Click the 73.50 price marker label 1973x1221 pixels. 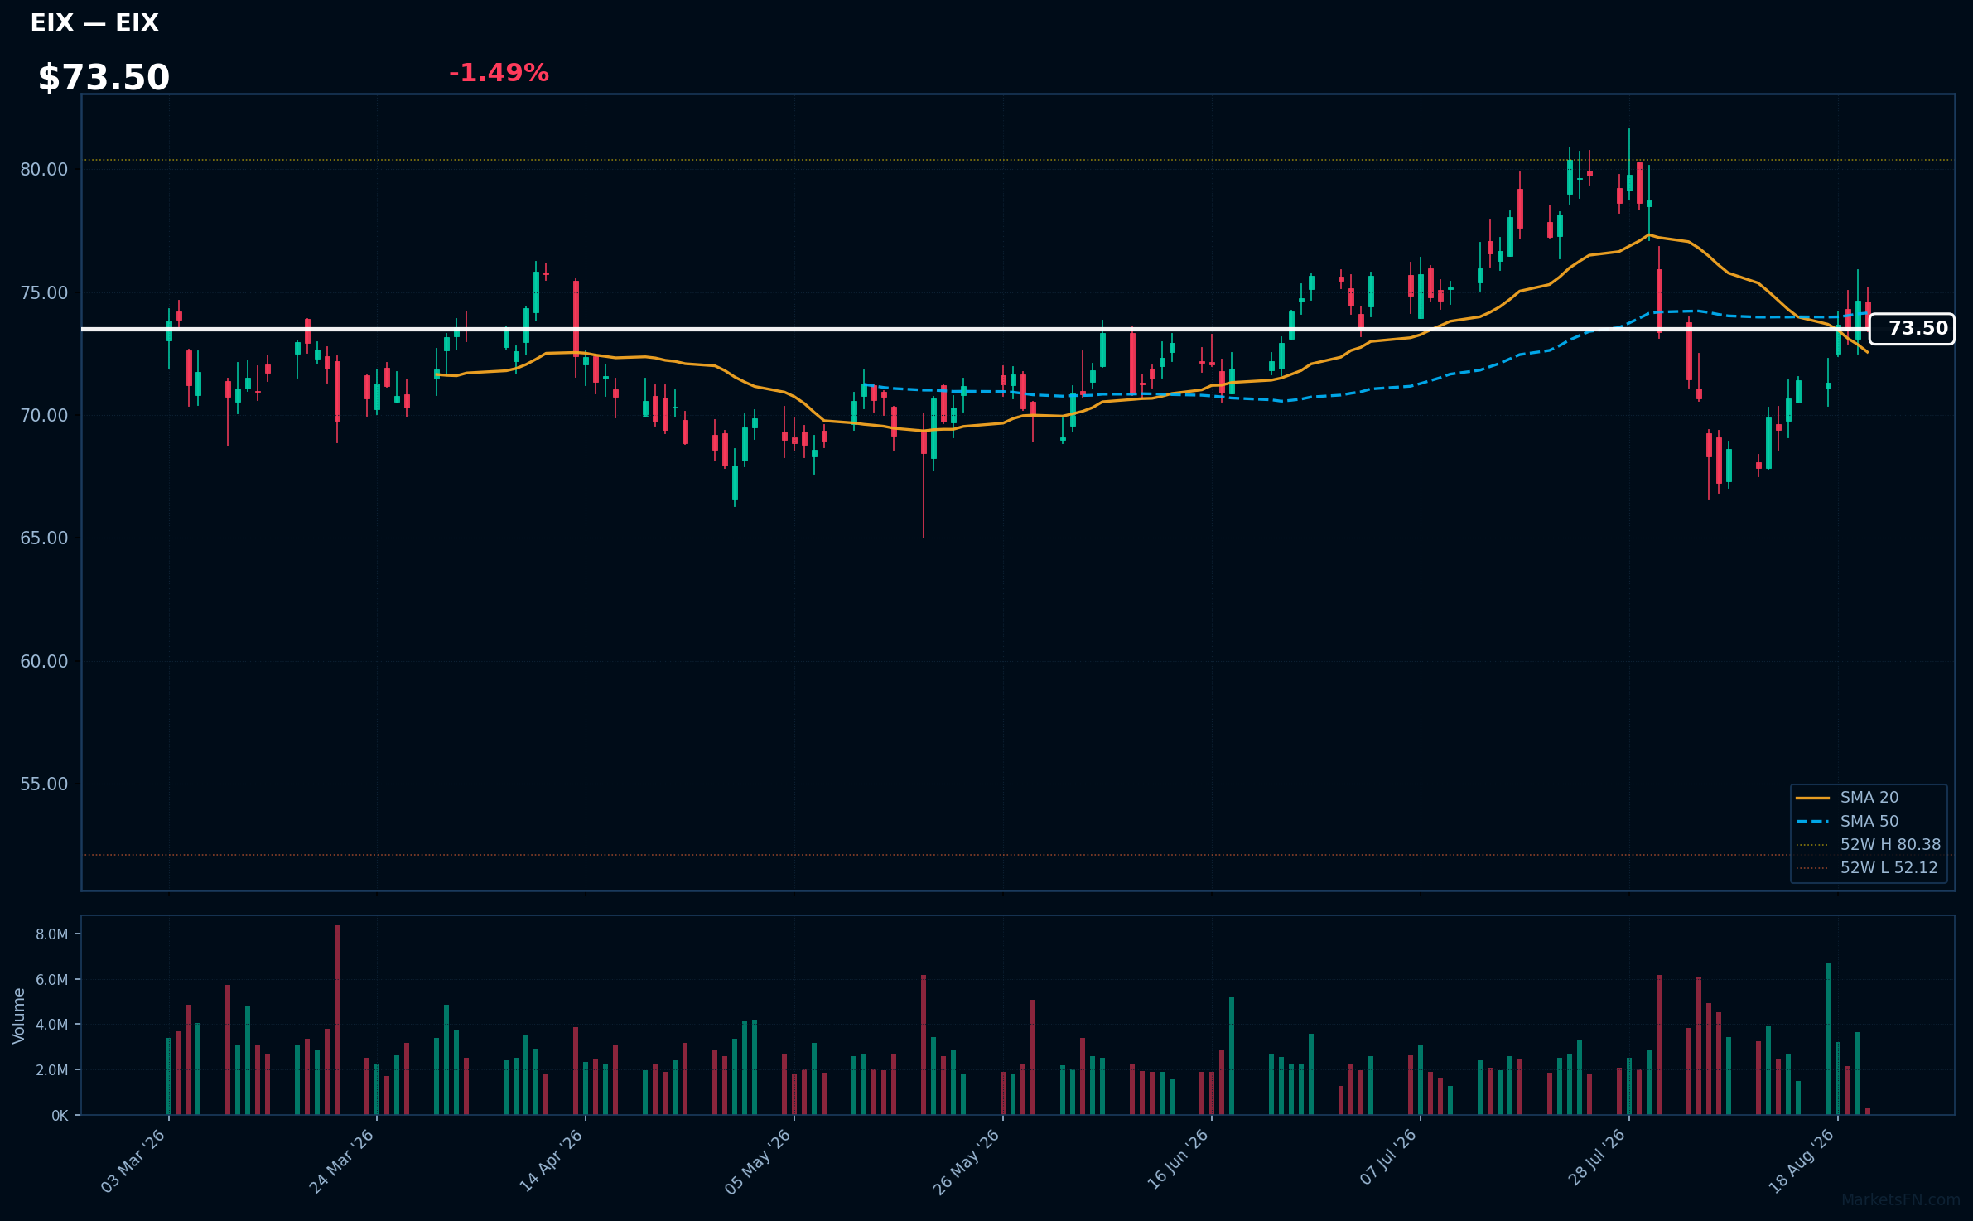(1912, 329)
